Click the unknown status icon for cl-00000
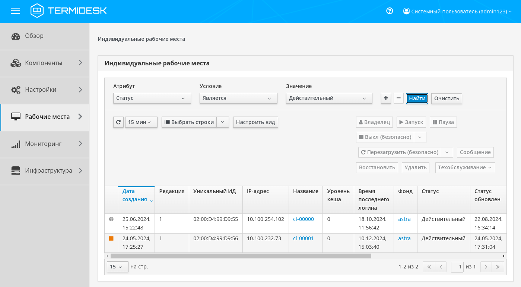521x287 pixels. point(111,219)
